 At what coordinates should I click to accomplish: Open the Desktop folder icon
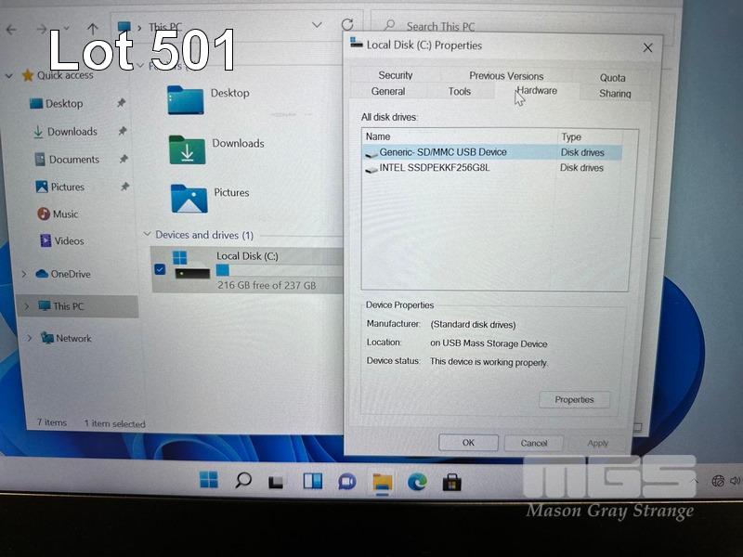pyautogui.click(x=186, y=98)
